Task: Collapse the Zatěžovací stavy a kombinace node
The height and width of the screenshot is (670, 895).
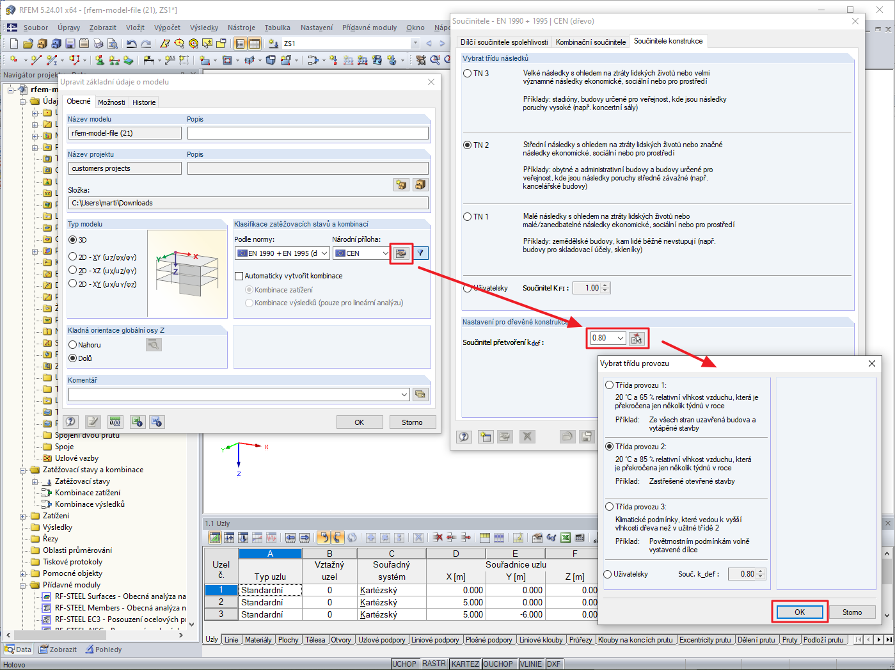Action: click(24, 470)
